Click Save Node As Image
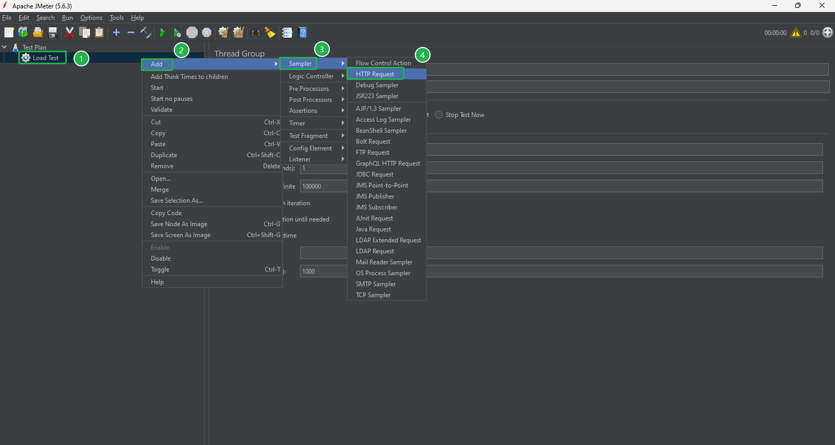Viewport: 835px width, 445px height. [212, 224]
